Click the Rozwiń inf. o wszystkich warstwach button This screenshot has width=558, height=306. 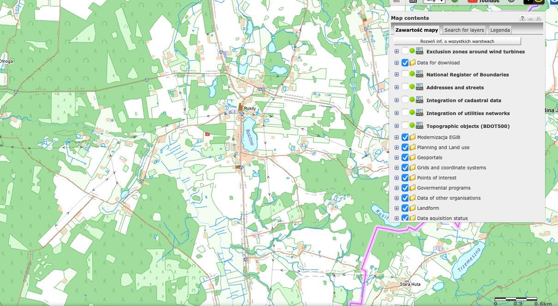tap(457, 41)
